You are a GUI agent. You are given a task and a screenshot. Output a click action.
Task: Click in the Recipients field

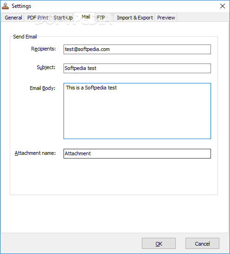[137, 49]
